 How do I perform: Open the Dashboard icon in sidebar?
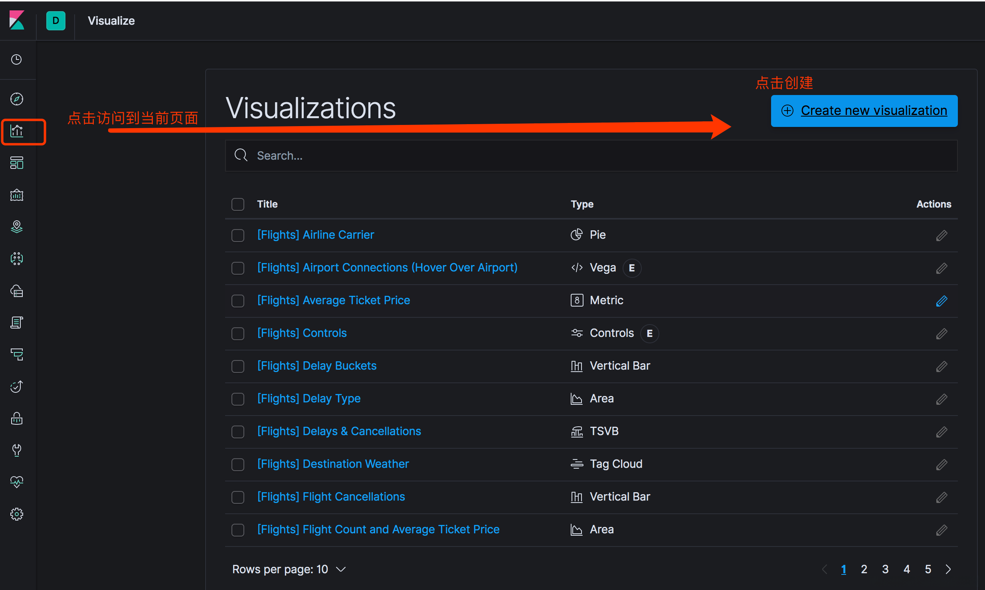(17, 163)
